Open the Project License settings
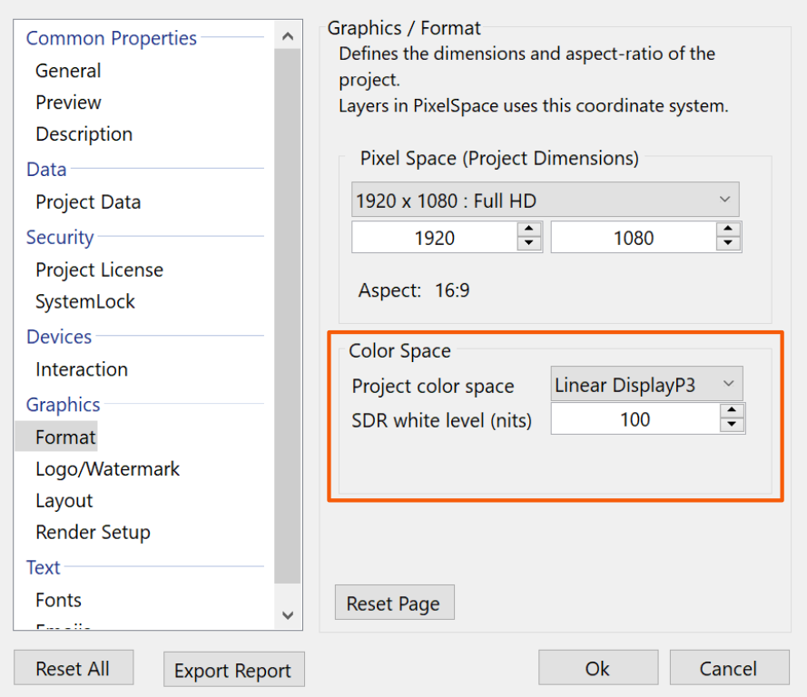 click(99, 270)
